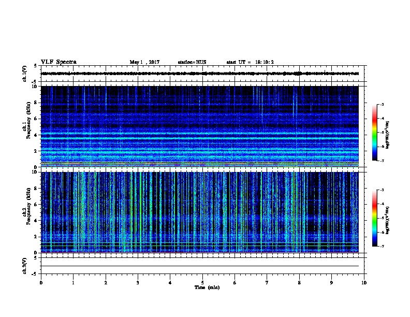
Task: Click the "-7" tick on ch.1 colorbar
Action: pyautogui.click(x=382, y=161)
